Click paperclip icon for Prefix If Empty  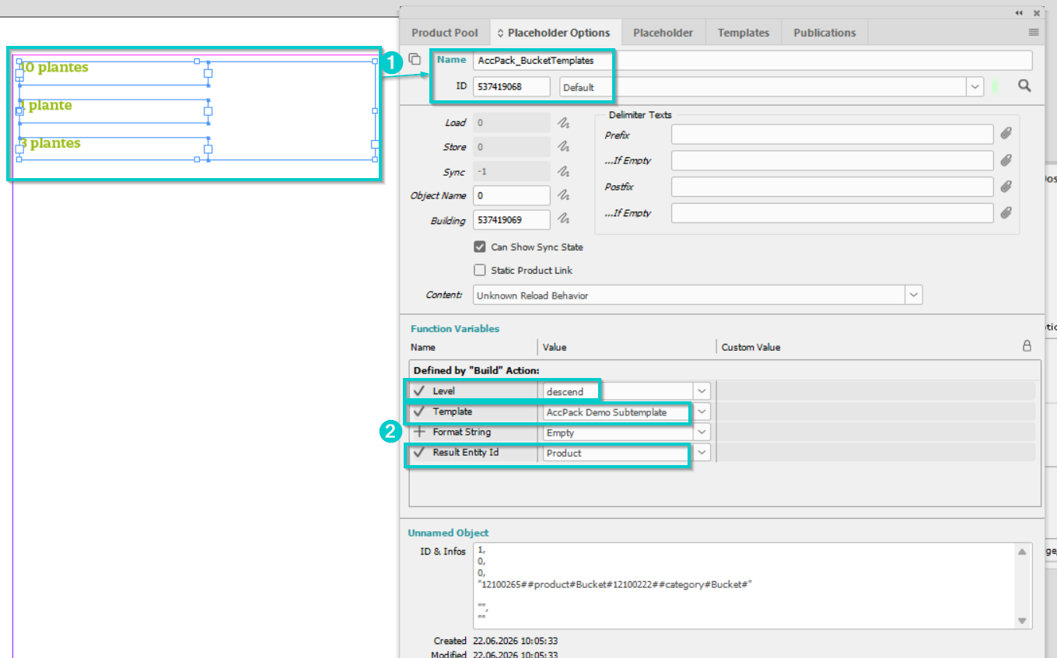1006,160
